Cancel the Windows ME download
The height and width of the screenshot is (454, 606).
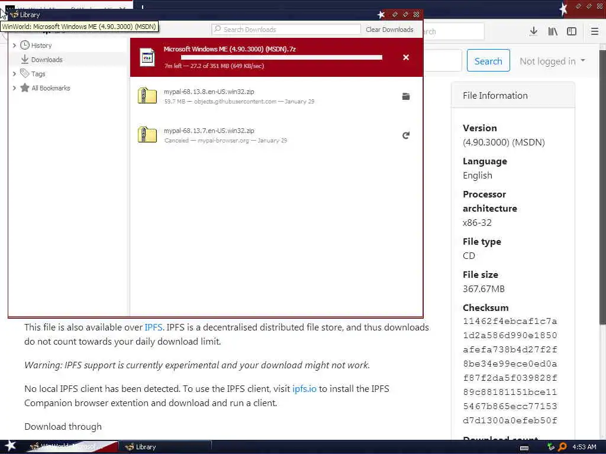click(406, 57)
